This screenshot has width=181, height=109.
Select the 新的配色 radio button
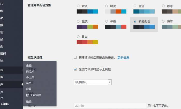point(135,21)
